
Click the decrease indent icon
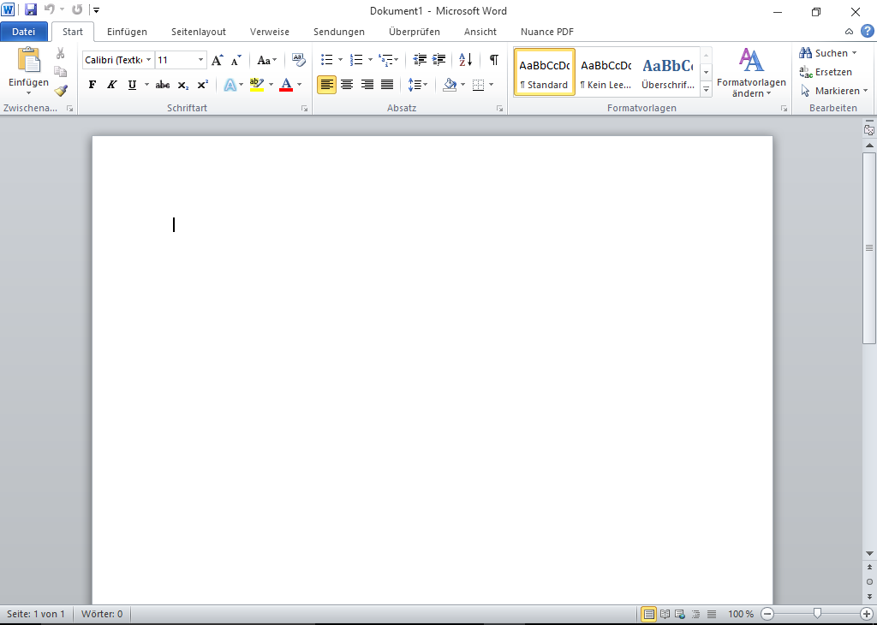tap(420, 60)
